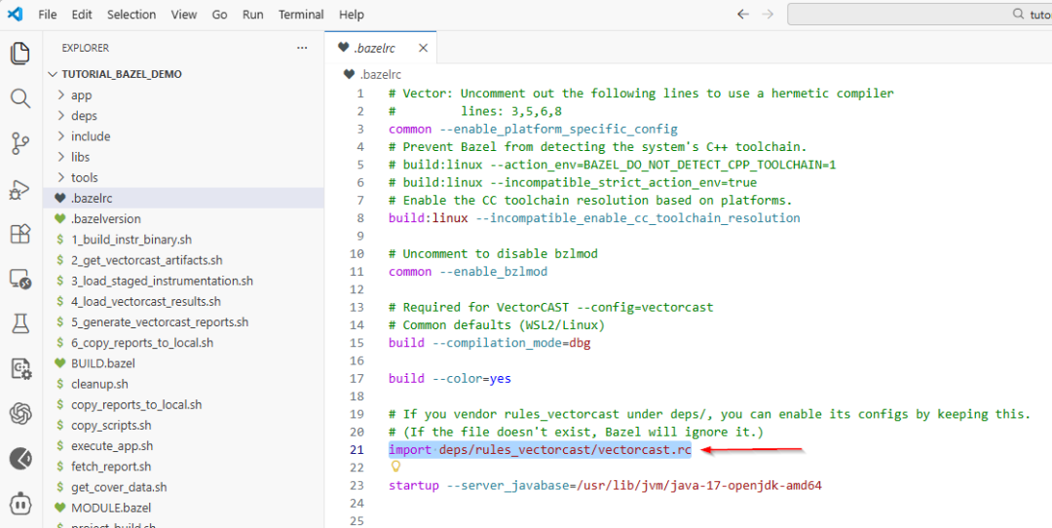Screen dimensions: 1052x528
Task: Open the Edit menu
Action: click(x=82, y=14)
